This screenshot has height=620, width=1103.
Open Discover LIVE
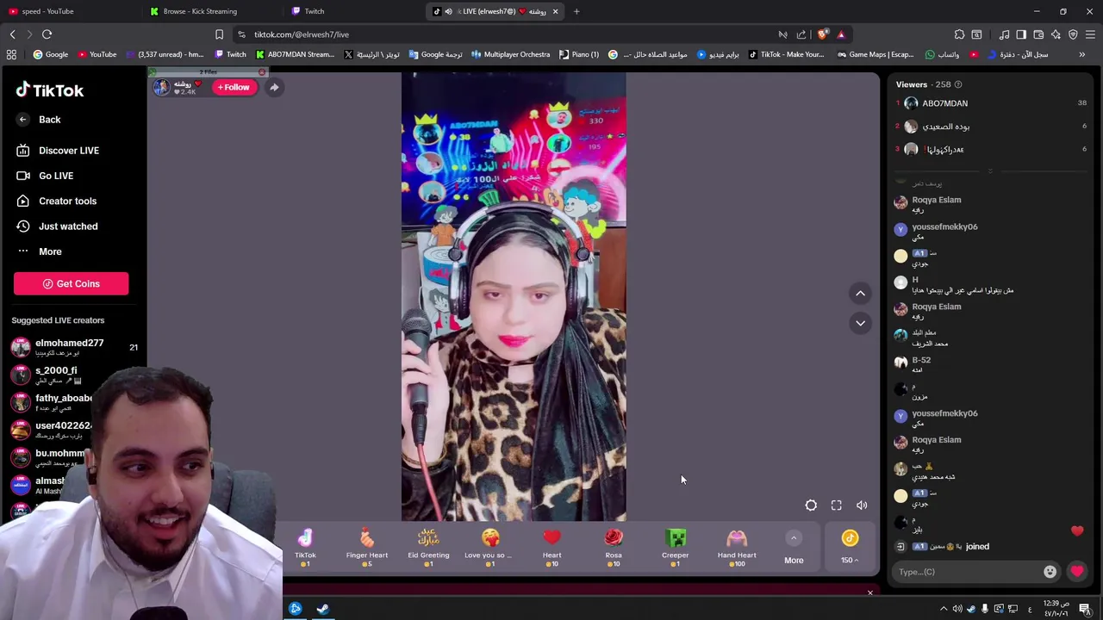click(58, 151)
